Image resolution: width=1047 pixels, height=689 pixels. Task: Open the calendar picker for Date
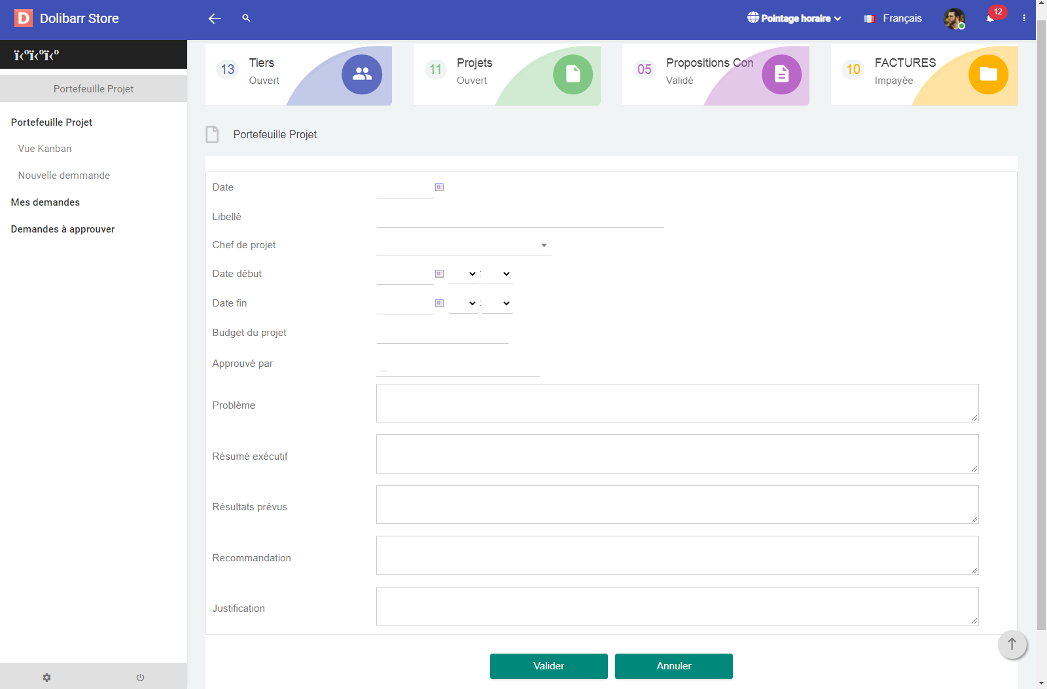point(440,187)
